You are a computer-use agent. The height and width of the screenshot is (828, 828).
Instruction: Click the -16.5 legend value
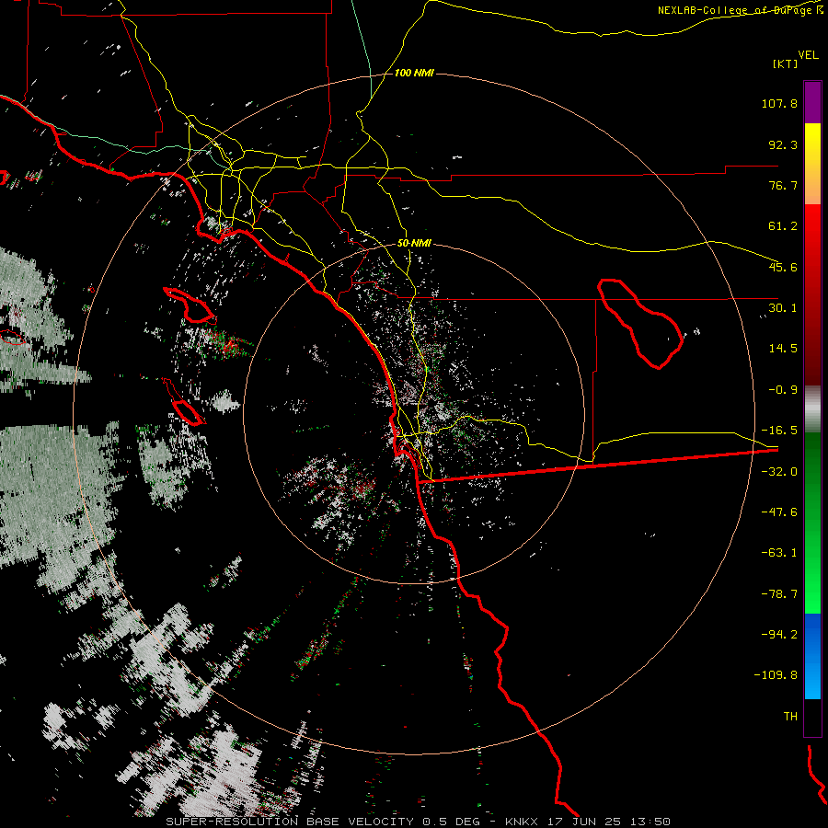point(779,431)
